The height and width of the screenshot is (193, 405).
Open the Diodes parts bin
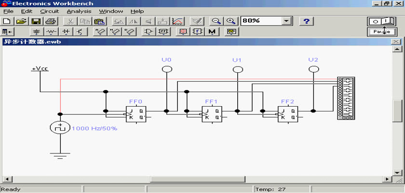coord(66,32)
